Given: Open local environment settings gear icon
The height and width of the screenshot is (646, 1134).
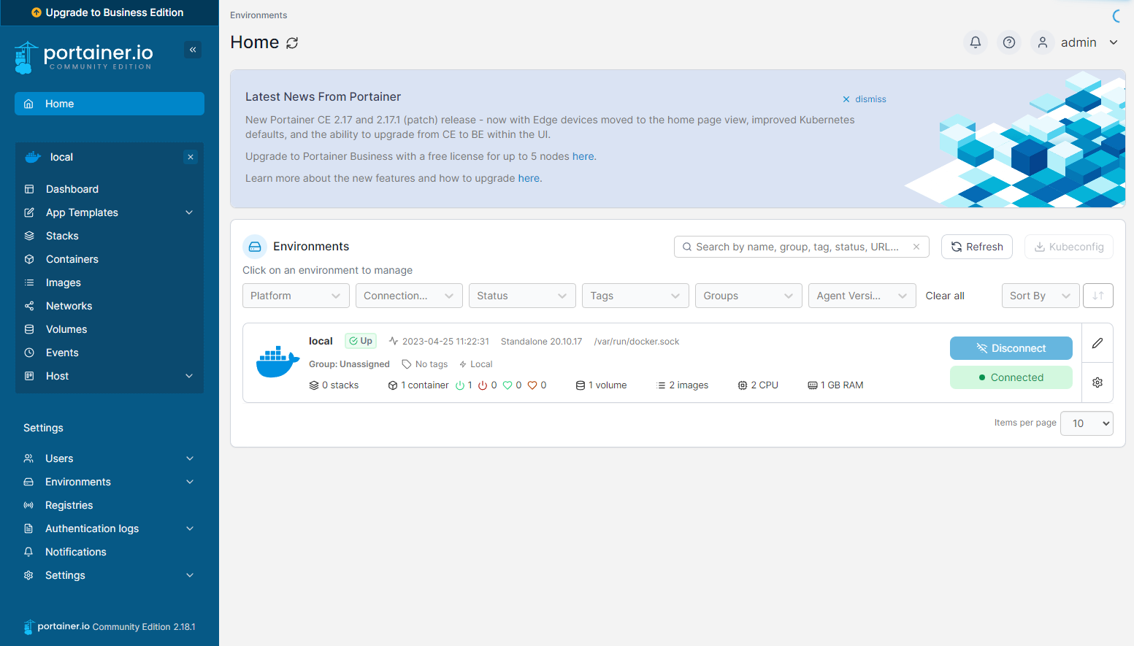Looking at the screenshot, I should 1097,382.
